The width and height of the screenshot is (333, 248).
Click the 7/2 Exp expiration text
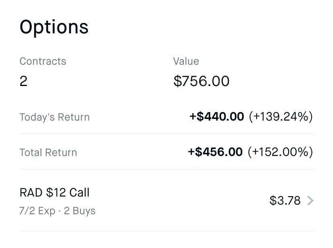[x=37, y=211]
